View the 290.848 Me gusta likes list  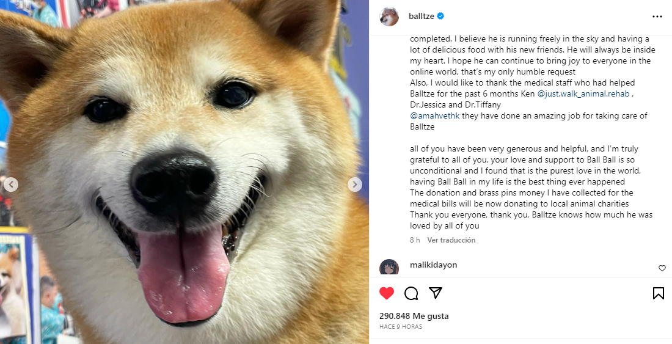pos(414,316)
